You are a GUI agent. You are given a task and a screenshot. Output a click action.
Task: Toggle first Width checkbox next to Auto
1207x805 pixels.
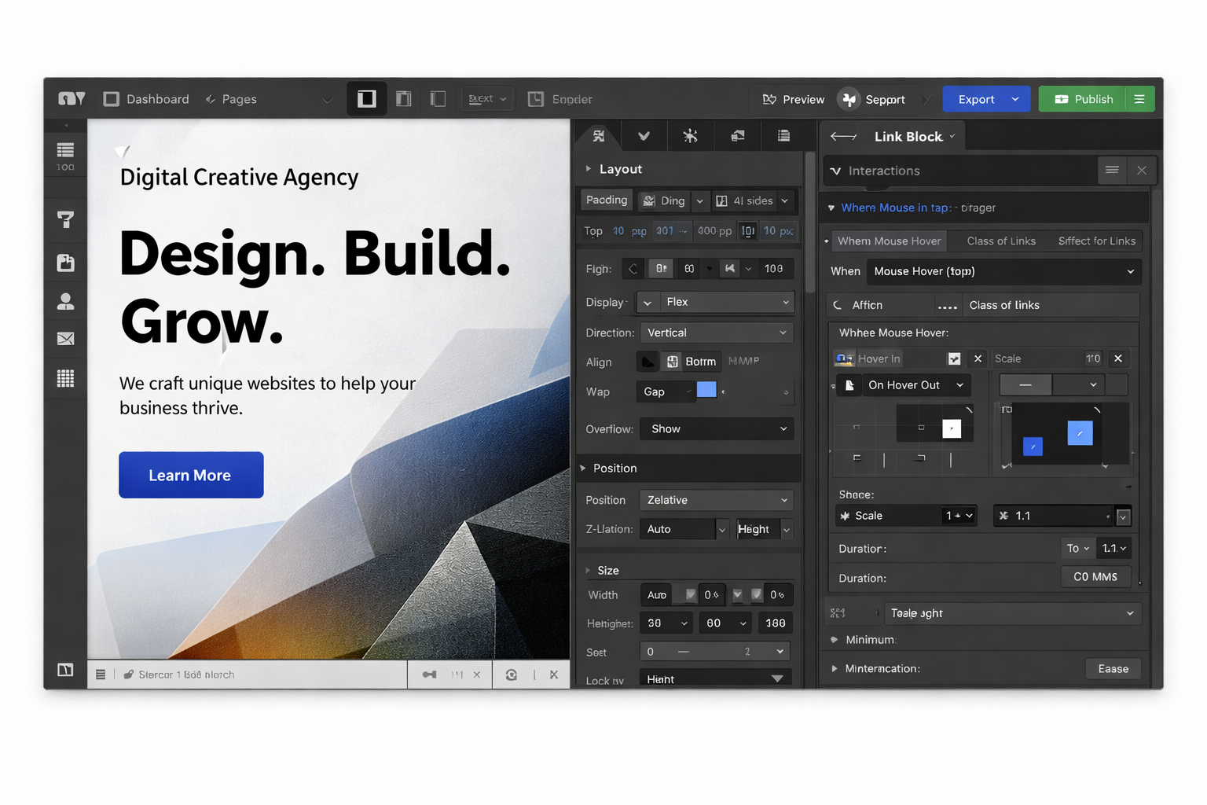click(x=690, y=595)
